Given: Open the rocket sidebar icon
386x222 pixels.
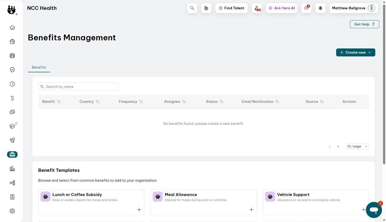Looking at the screenshot, I should tap(12, 140).
